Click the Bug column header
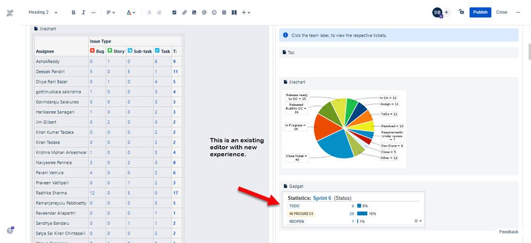Viewport: 531px width, 243px height. point(97,51)
